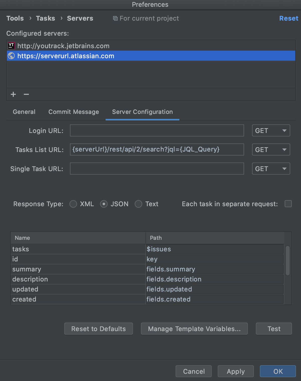Image resolution: width=301 pixels, height=381 pixels.
Task: Select the updated name cell
Action: click(78, 289)
